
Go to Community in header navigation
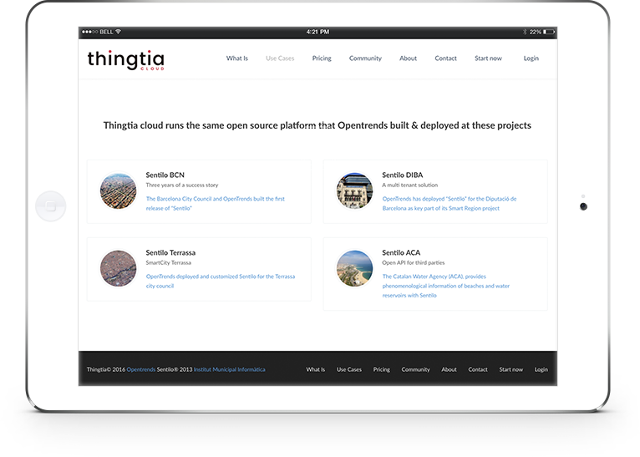tap(365, 58)
